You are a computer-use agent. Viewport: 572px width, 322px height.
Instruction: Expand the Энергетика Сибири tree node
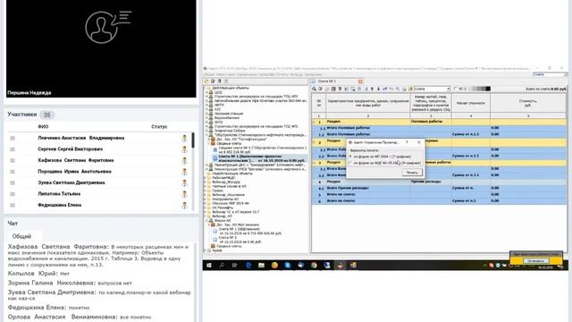(206, 131)
